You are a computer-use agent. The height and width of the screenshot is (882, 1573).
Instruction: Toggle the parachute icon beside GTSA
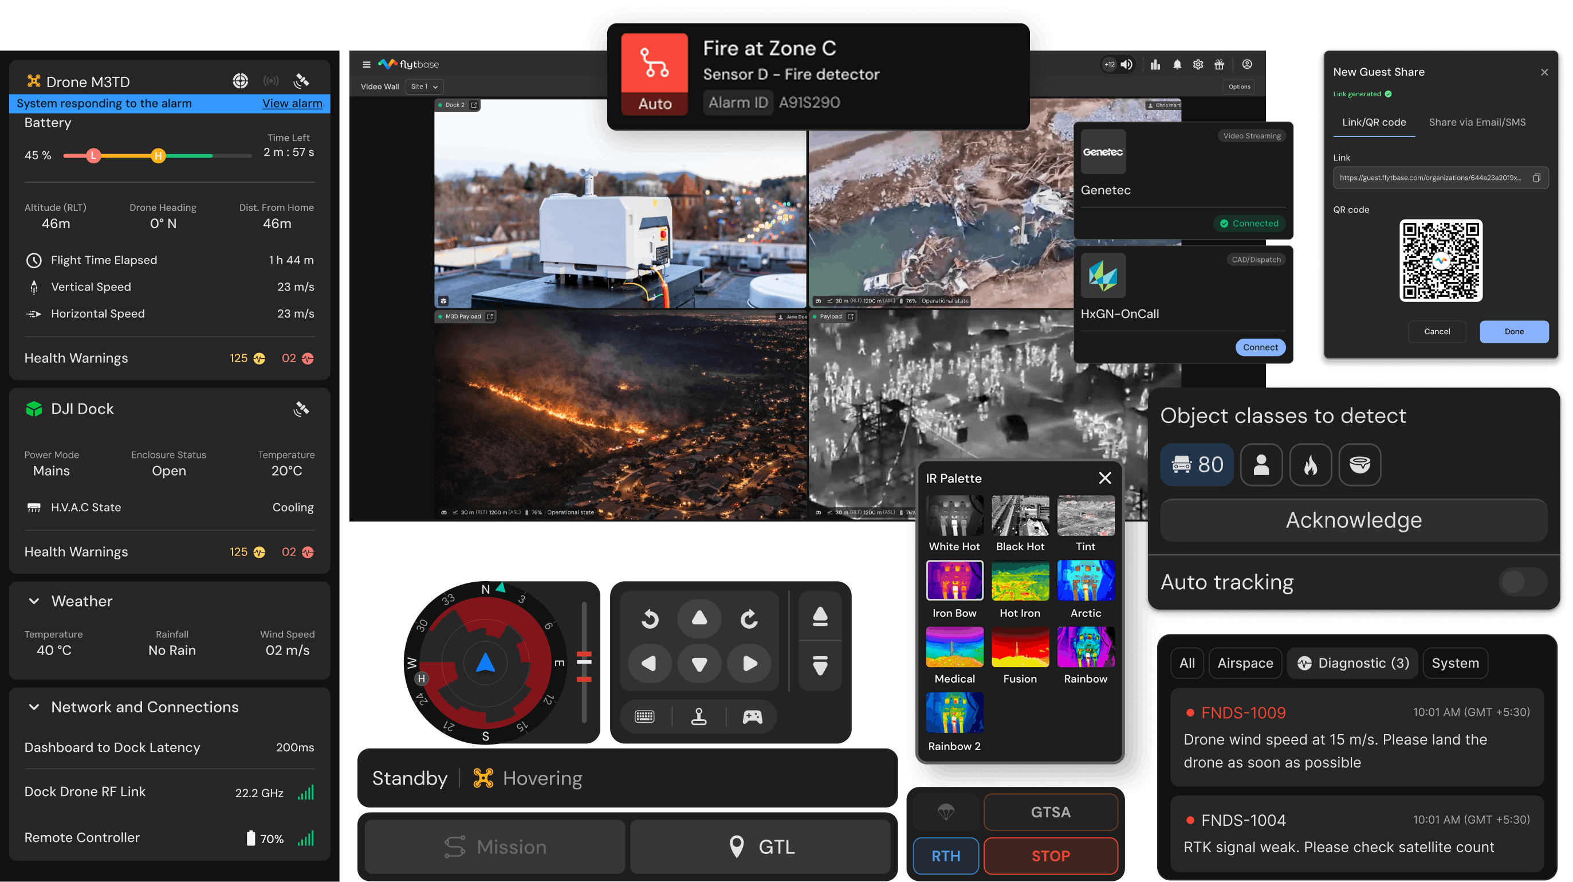tap(945, 812)
